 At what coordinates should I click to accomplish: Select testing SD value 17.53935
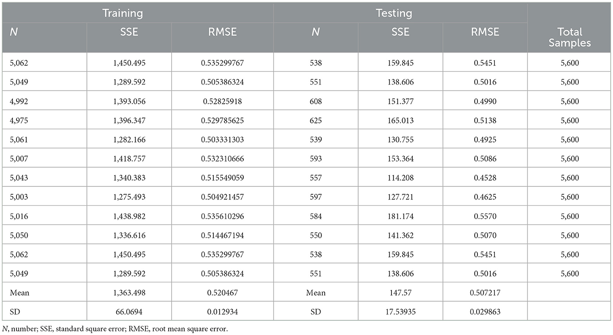coord(401,312)
